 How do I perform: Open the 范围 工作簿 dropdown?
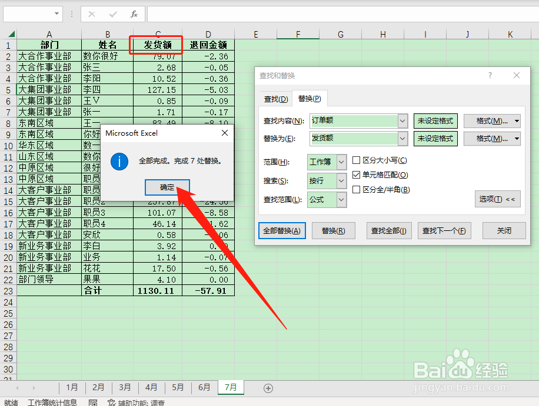click(341, 162)
